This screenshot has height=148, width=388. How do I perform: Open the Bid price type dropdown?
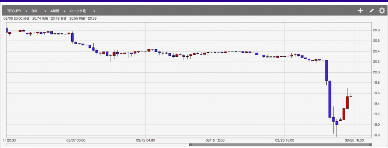(39, 11)
